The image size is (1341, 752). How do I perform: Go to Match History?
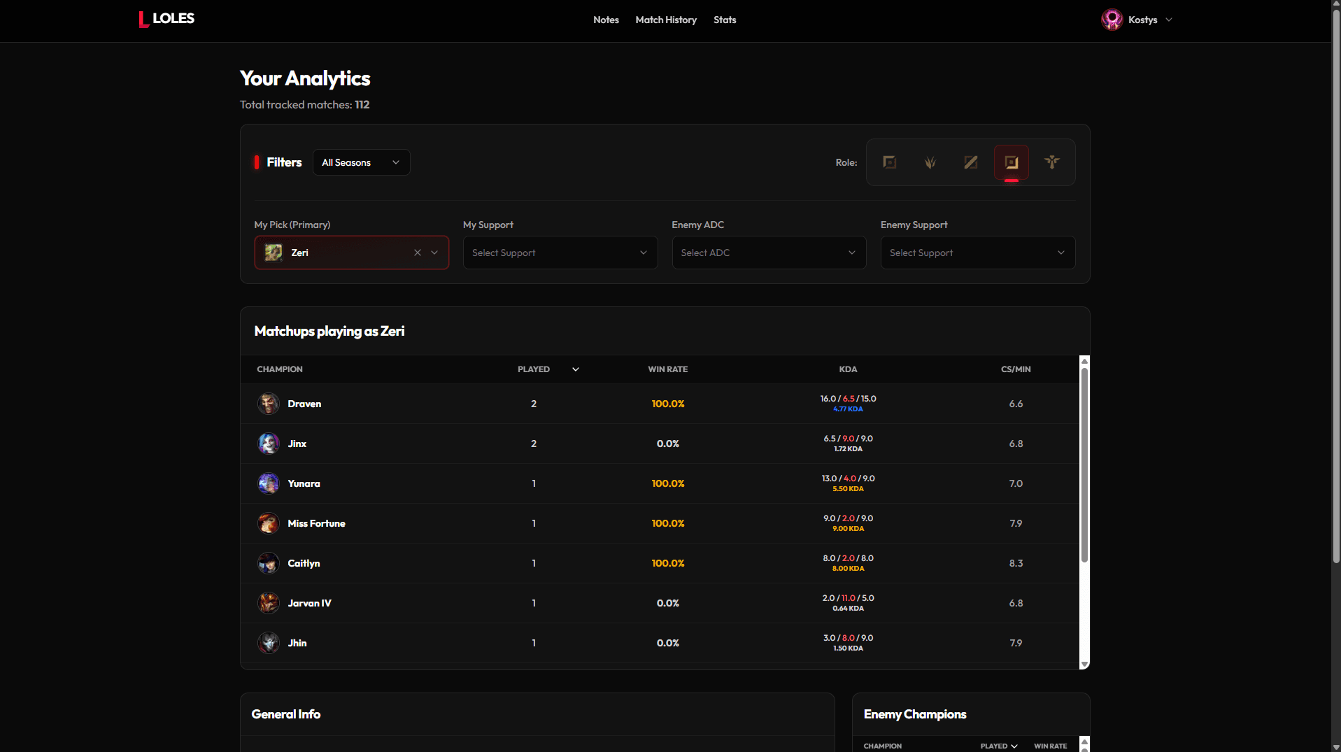click(x=666, y=20)
